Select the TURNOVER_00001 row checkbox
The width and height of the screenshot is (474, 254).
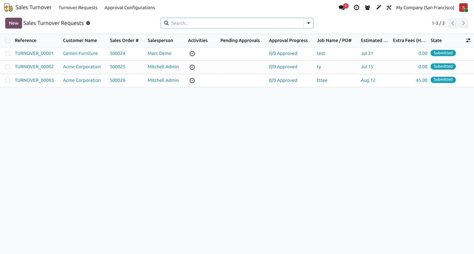pos(7,54)
